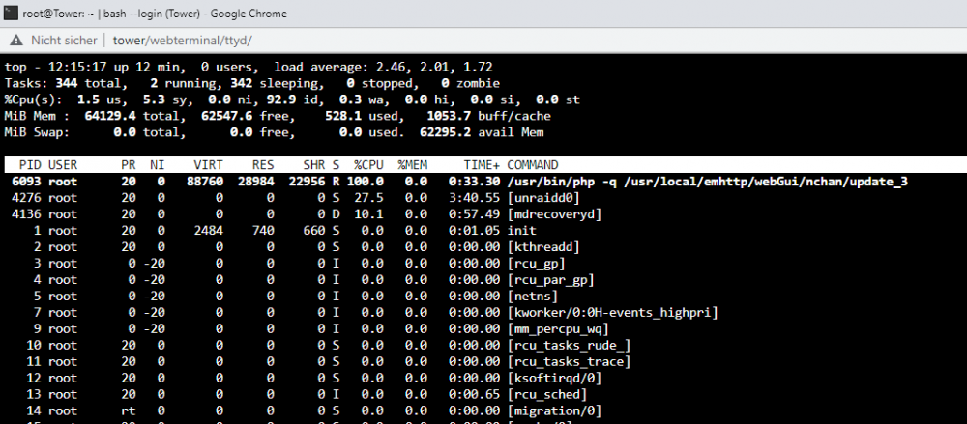The image size is (967, 424).
Task: Click the 12:15:17 clock time in top header
Action: click(x=77, y=67)
